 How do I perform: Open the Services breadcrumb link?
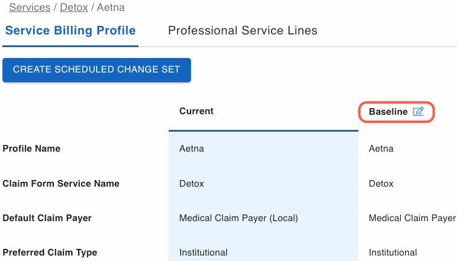tap(30, 7)
